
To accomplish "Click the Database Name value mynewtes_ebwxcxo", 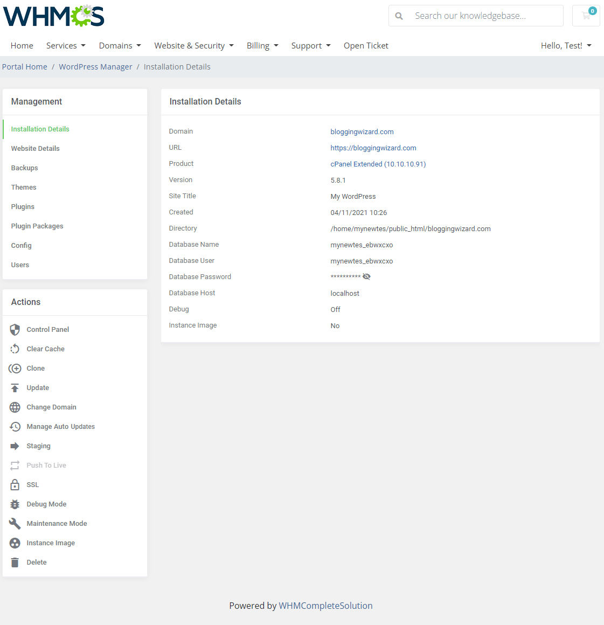I will tap(361, 245).
